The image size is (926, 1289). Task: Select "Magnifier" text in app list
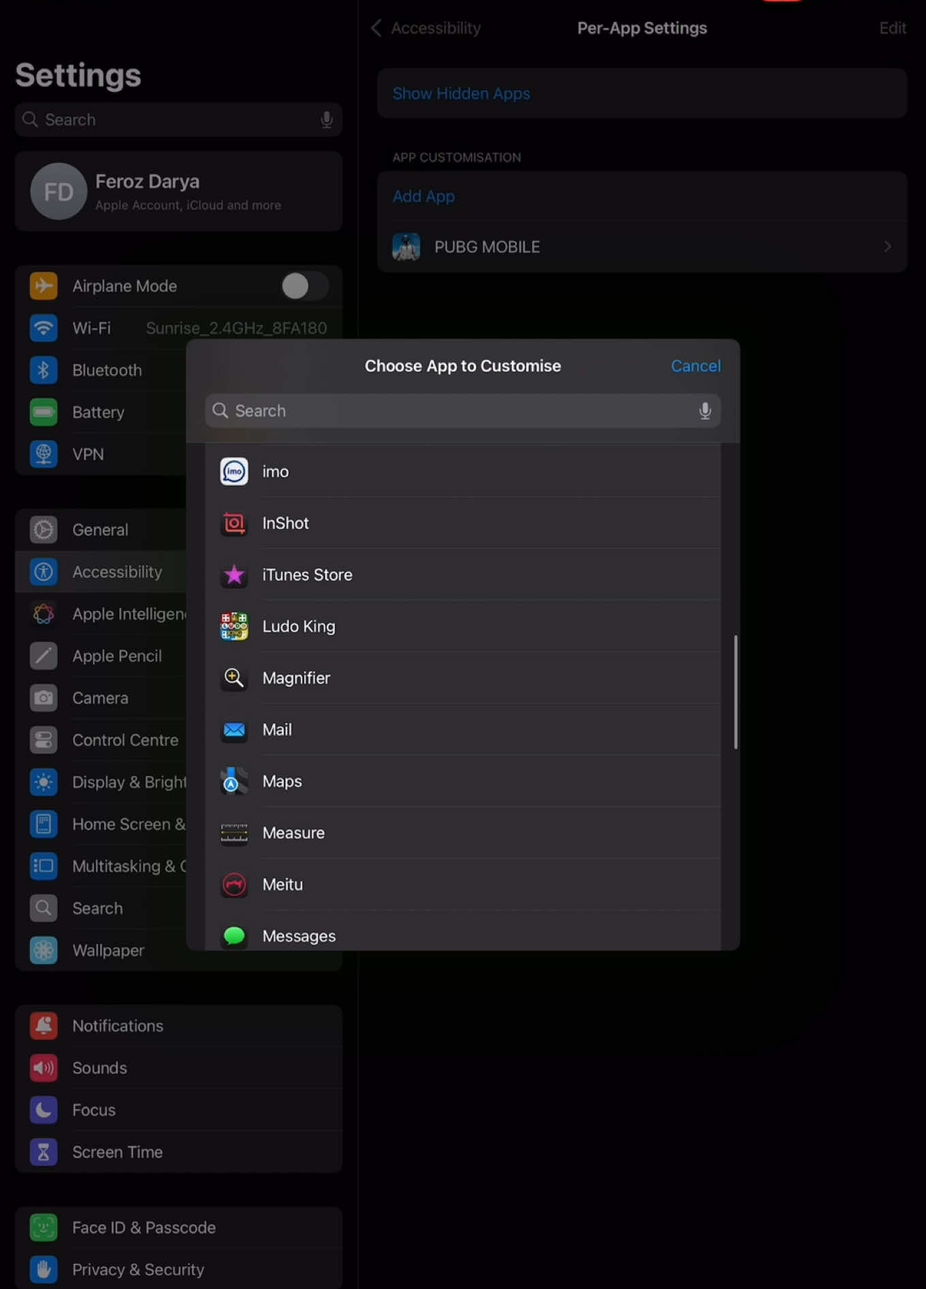[296, 679]
